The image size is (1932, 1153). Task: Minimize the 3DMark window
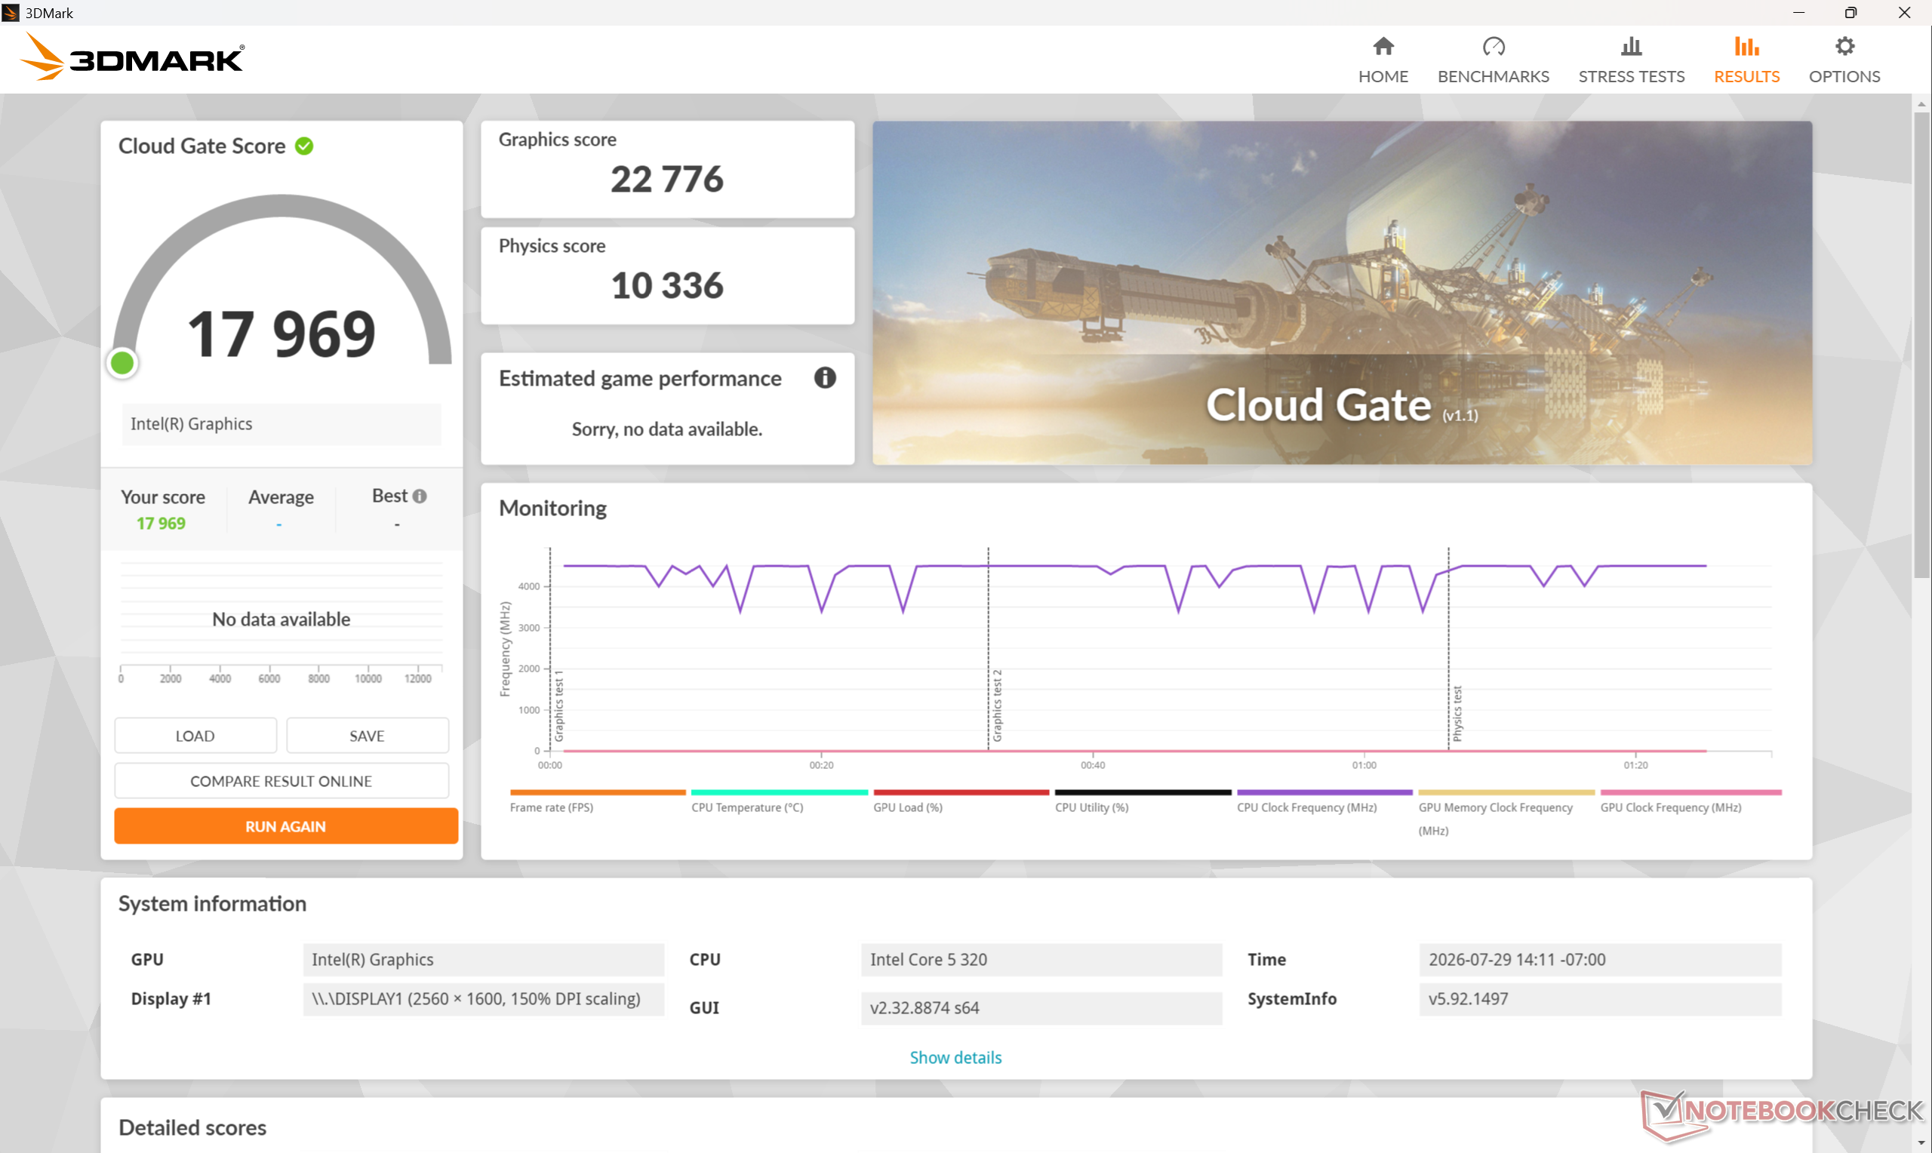(1798, 12)
